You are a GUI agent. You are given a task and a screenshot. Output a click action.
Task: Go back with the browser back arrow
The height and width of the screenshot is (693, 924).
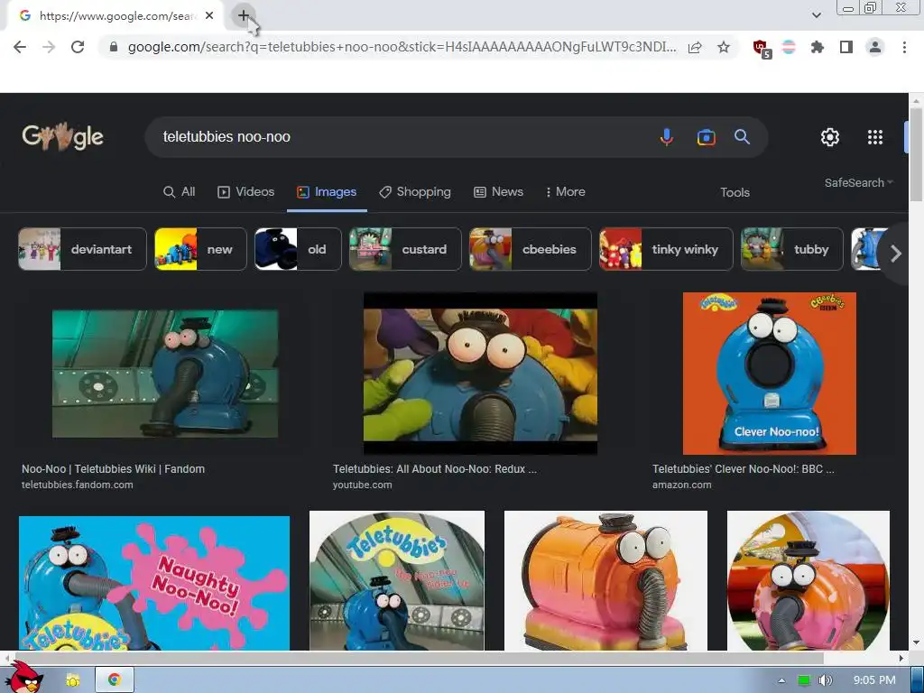point(20,47)
